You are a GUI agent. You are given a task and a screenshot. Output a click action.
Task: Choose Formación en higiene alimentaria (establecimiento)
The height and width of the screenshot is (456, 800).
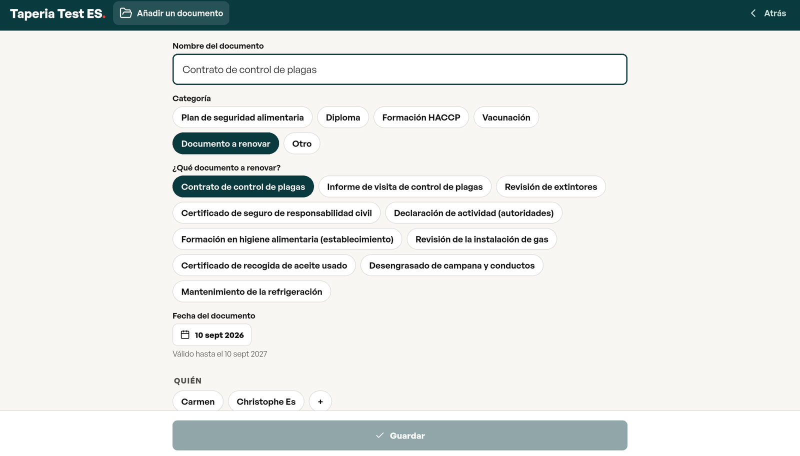[x=287, y=239]
